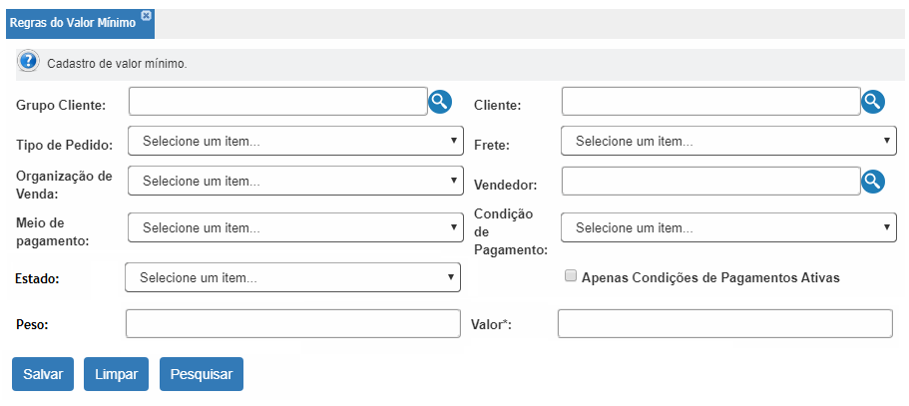Viewport: 909px width, 406px height.
Task: Click the Limpar button
Action: [x=116, y=374]
